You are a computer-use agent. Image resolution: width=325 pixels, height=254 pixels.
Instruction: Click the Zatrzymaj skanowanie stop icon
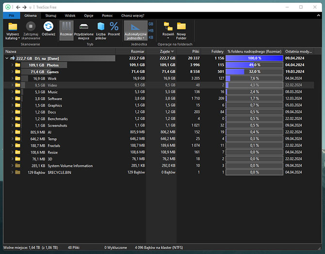tap(31, 26)
